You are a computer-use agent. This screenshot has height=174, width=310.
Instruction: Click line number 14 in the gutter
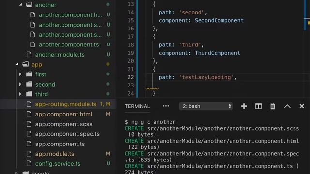tap(130, 13)
